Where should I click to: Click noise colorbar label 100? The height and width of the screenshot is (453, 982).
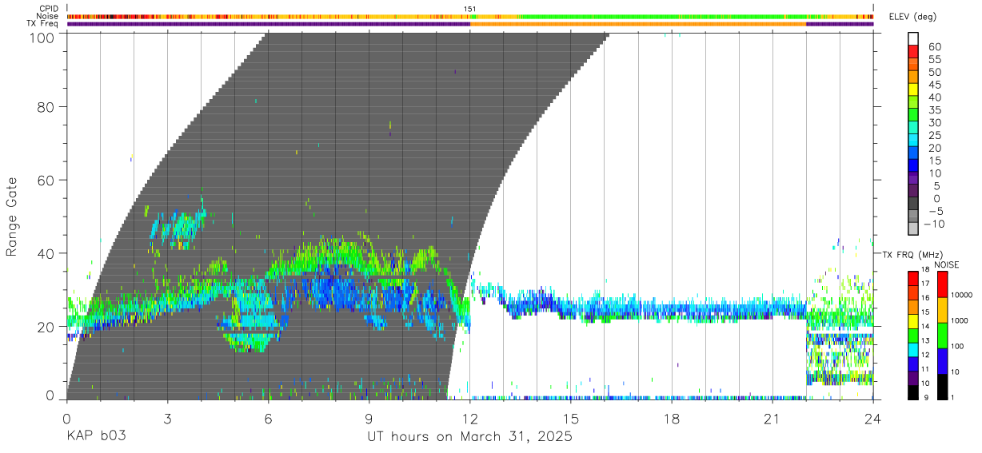[x=956, y=346]
